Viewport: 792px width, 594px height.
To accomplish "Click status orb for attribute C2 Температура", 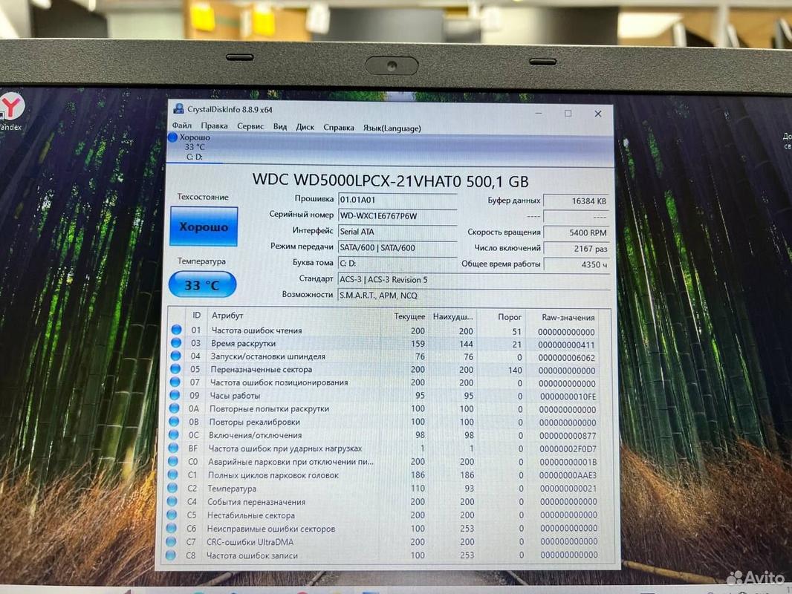I will (x=172, y=488).
